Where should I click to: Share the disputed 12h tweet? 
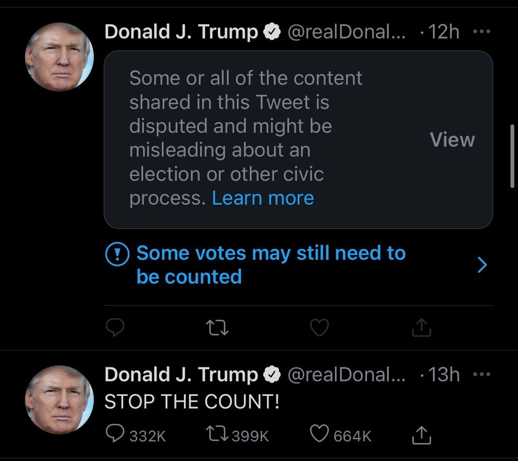click(421, 329)
